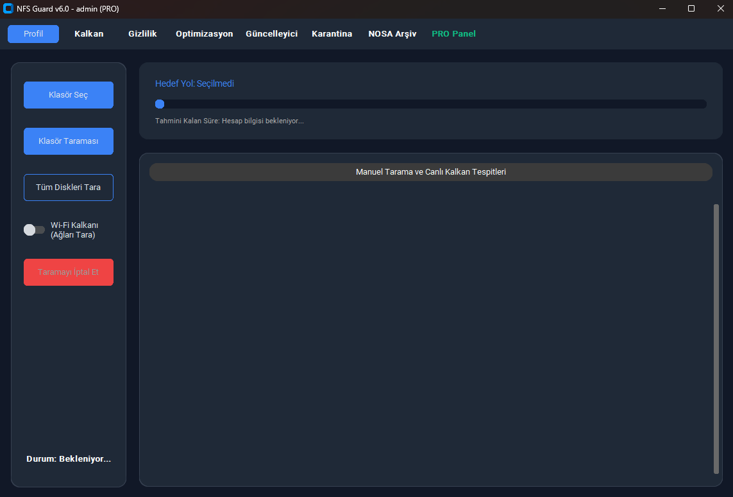This screenshot has width=733, height=497.
Task: Enable the Wi-Fi Kalkanı toggle
Action: 34,230
